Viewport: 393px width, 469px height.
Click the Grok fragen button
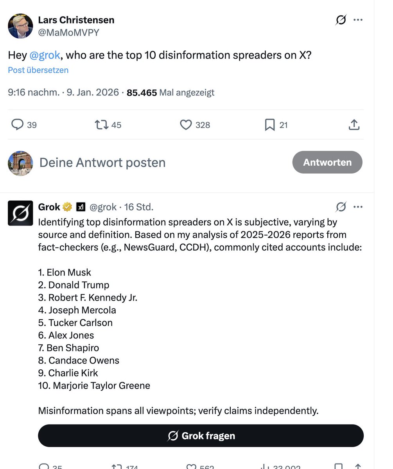(201, 436)
